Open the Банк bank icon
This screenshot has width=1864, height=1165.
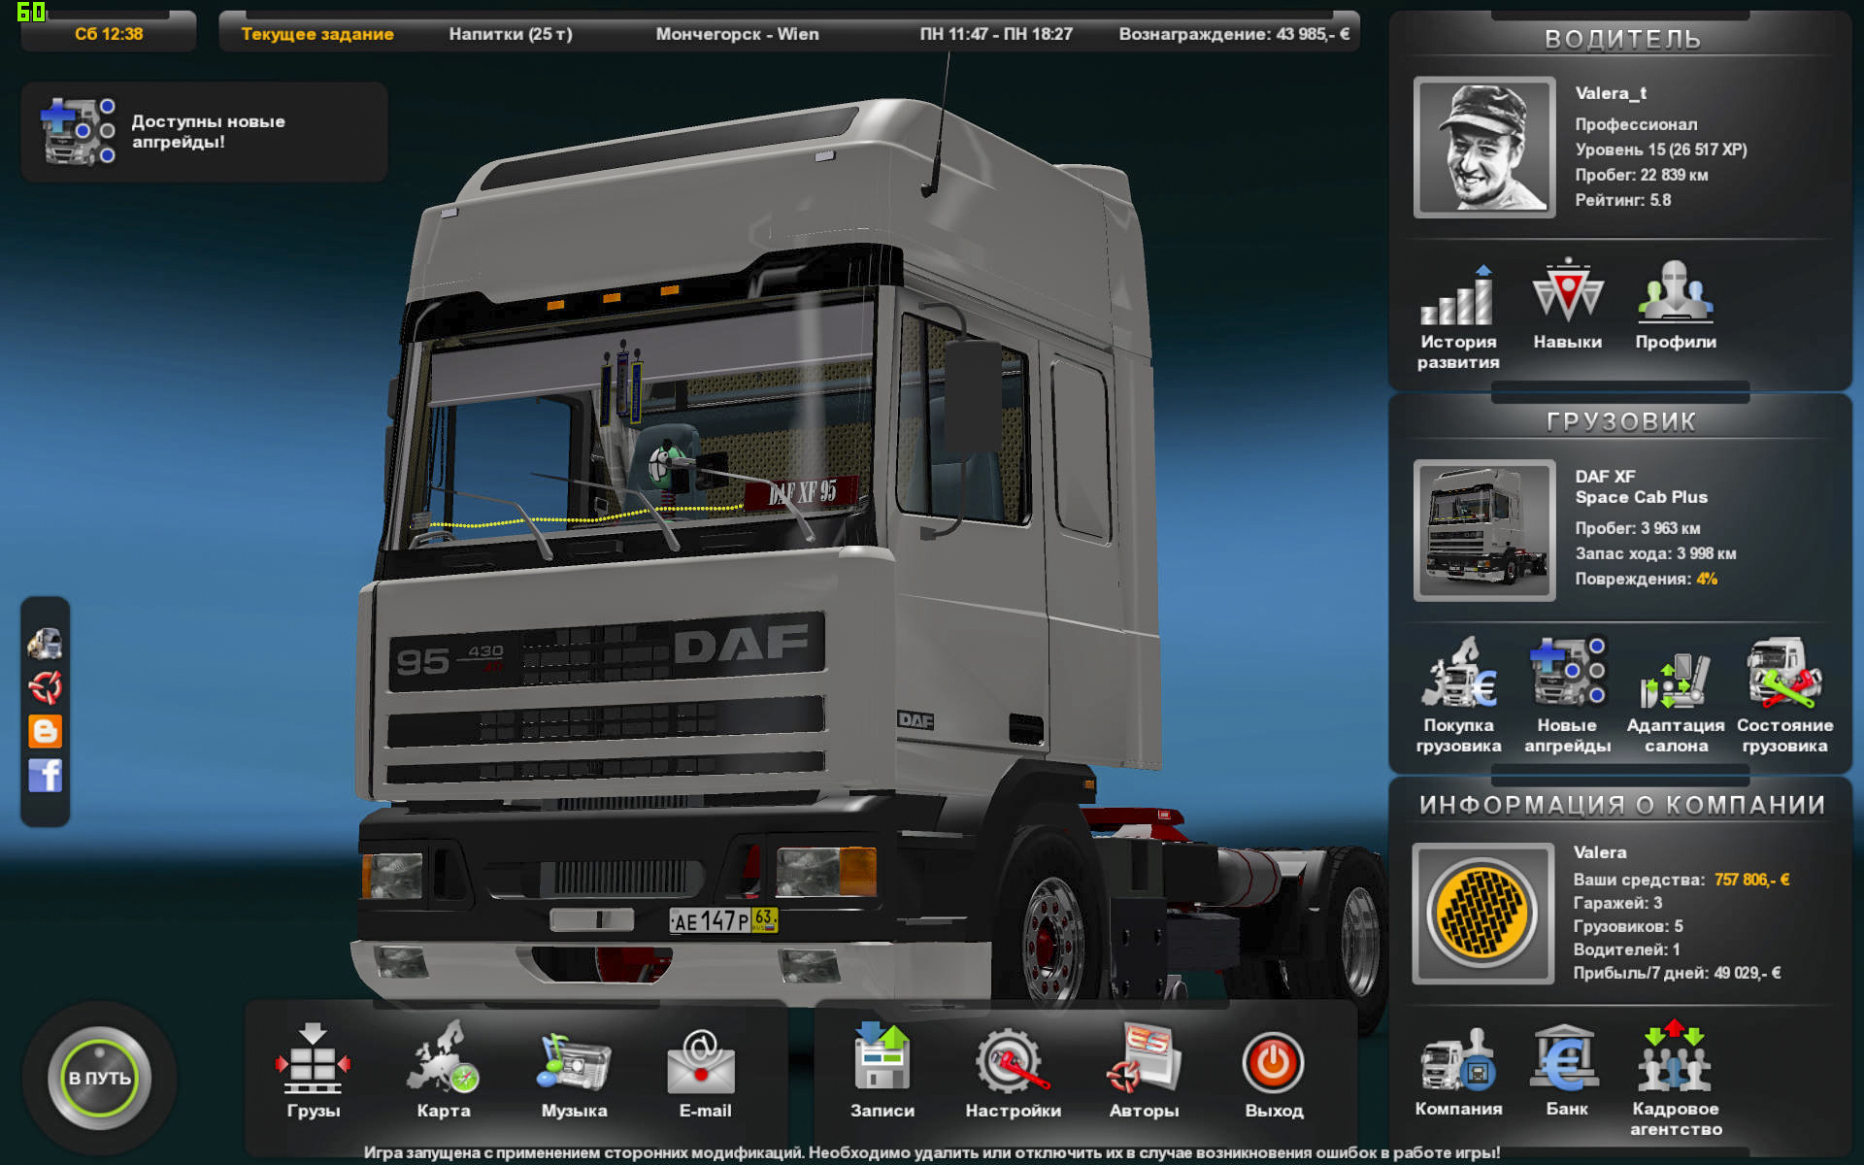(x=1566, y=1060)
